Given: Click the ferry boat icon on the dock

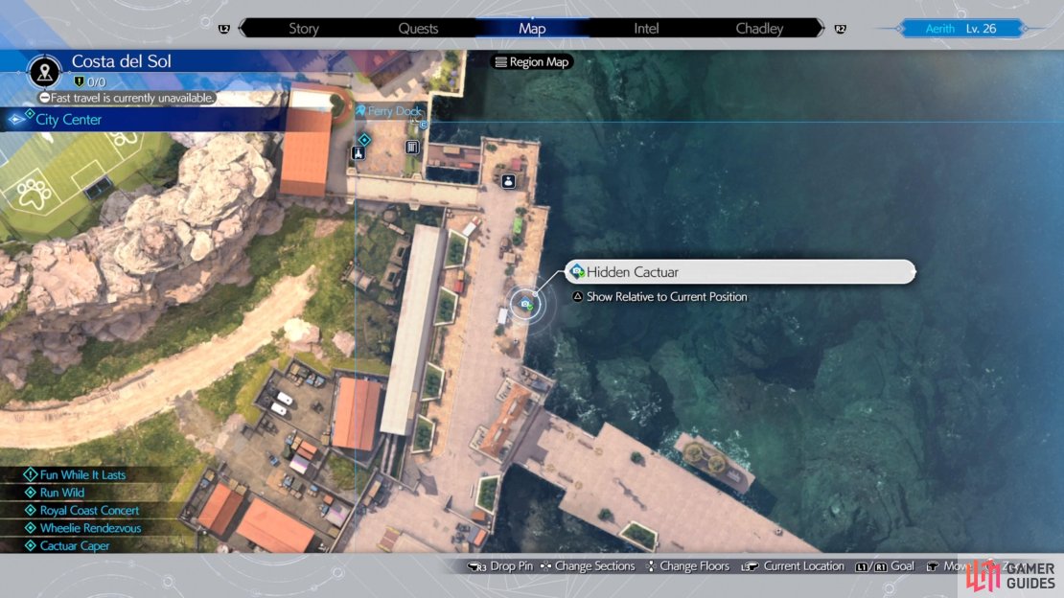Looking at the screenshot, I should point(359,152).
